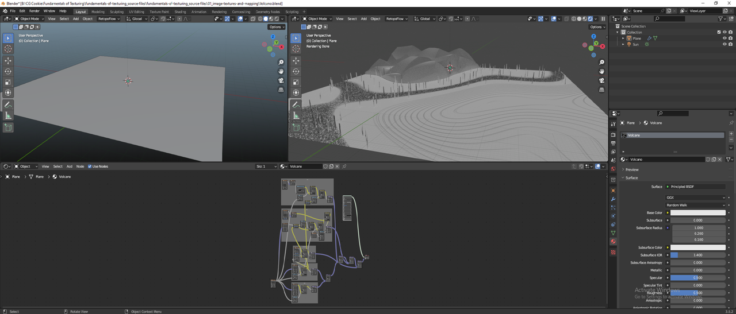
Task: Click the Base Color swatch
Action: (698, 213)
